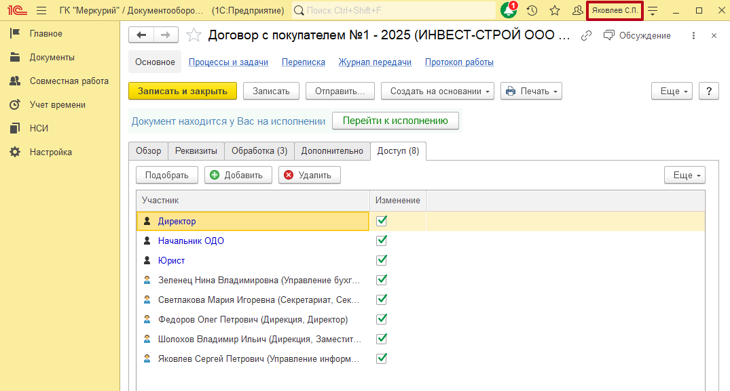Open help with question mark button
Screen dimensions: 730x391
coord(708,91)
